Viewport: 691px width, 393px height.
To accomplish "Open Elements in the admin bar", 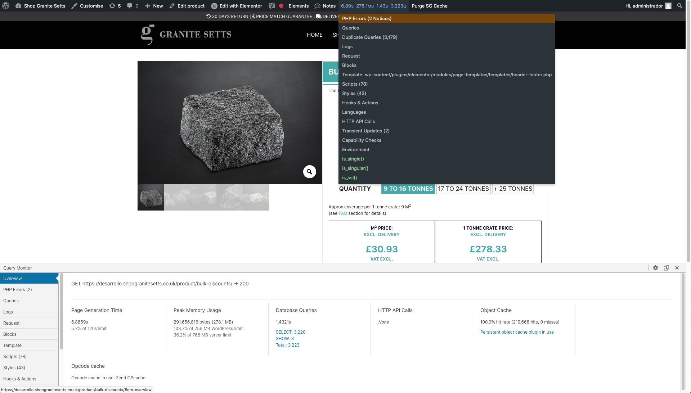I will click(299, 6).
